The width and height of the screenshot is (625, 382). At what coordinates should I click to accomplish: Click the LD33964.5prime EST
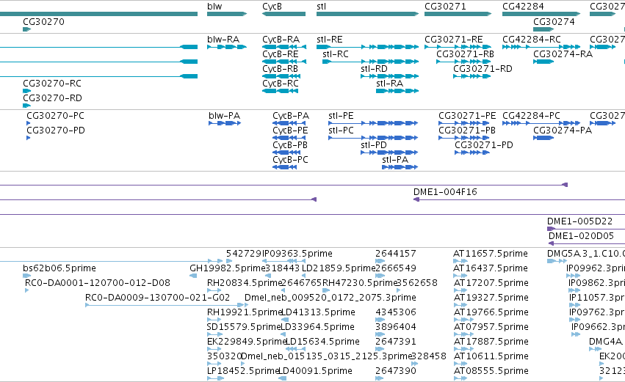pos(283,334)
